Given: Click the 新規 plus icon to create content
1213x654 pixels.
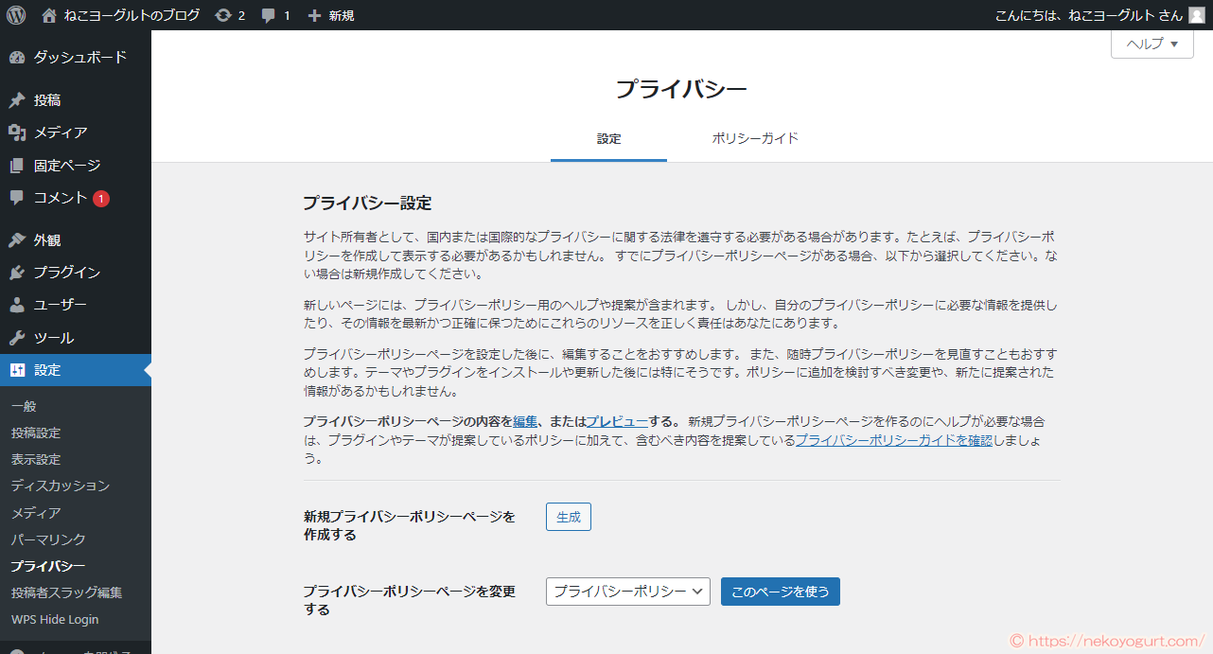Looking at the screenshot, I should (x=312, y=14).
